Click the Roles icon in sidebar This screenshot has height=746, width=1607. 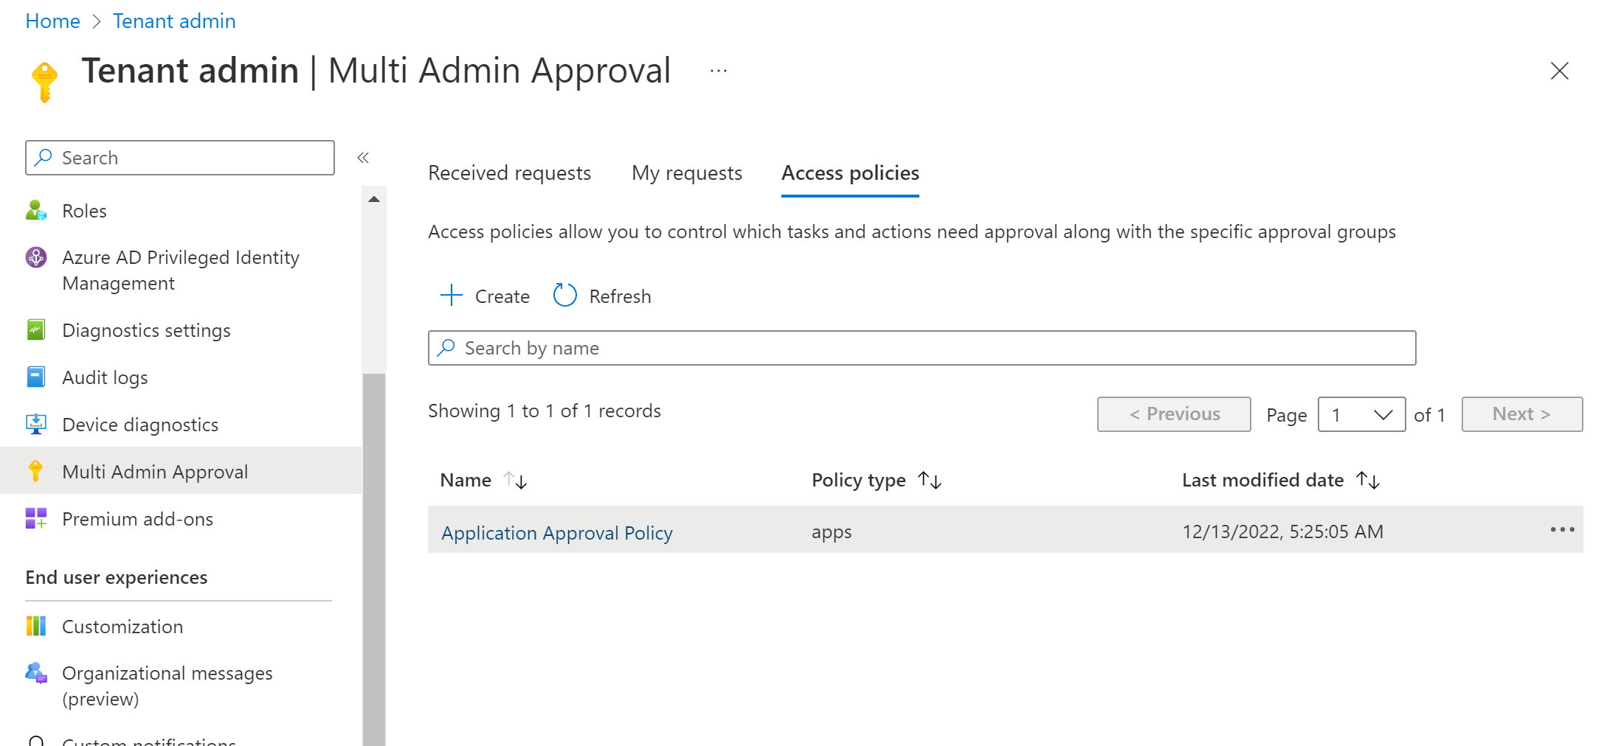coord(36,211)
